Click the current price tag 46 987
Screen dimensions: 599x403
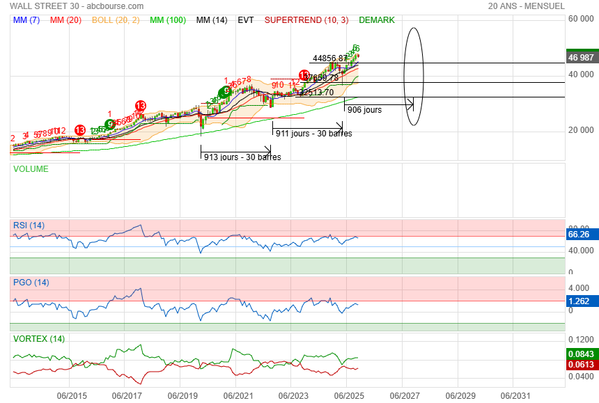click(x=581, y=58)
